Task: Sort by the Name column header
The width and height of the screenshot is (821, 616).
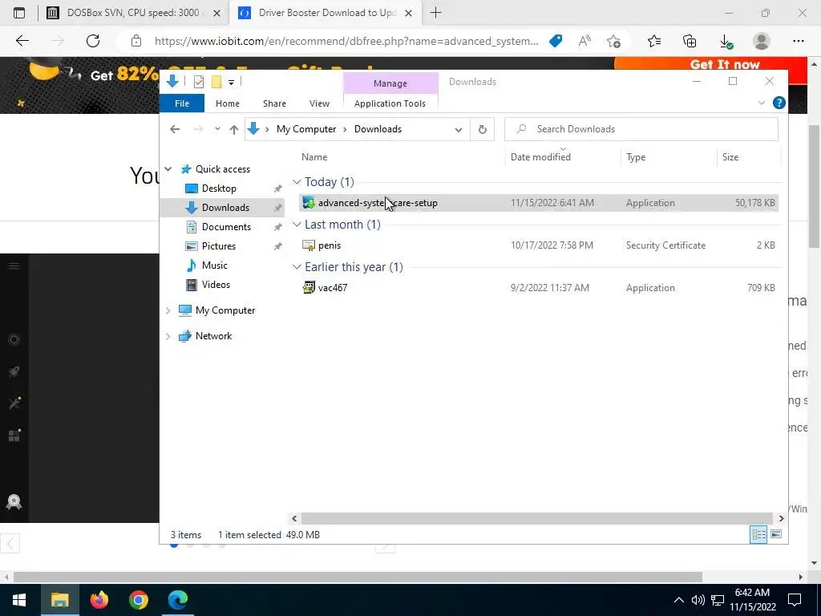Action: 314,156
